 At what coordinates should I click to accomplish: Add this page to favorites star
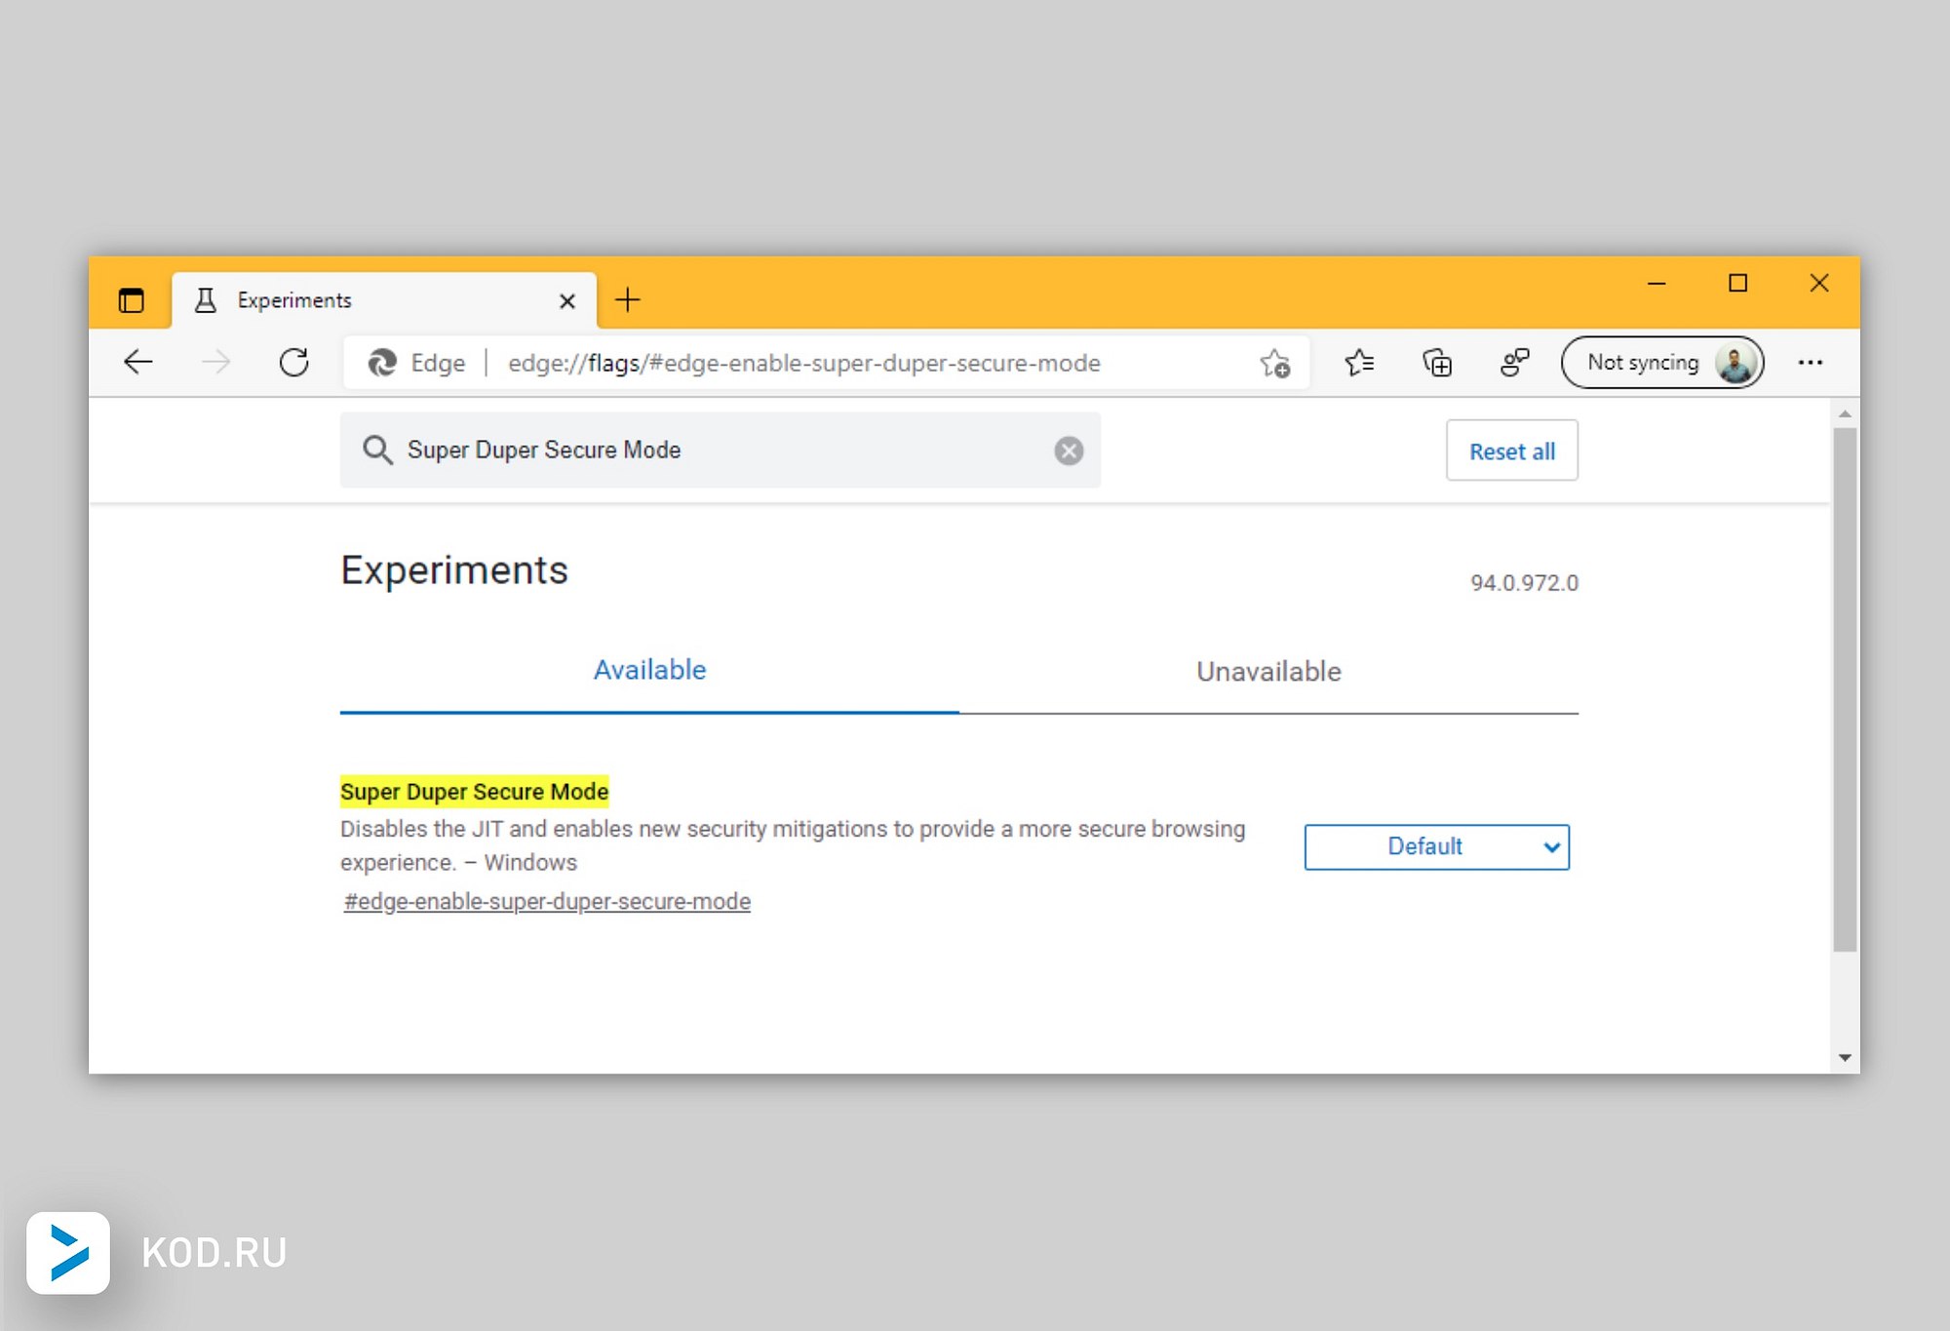(1274, 363)
